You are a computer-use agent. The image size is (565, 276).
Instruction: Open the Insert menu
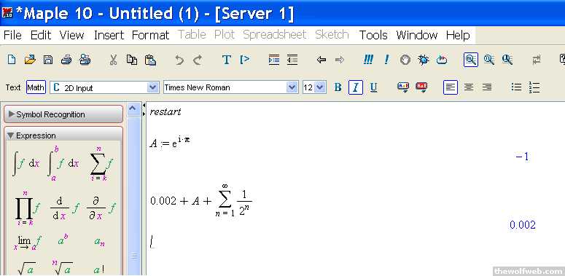point(109,35)
